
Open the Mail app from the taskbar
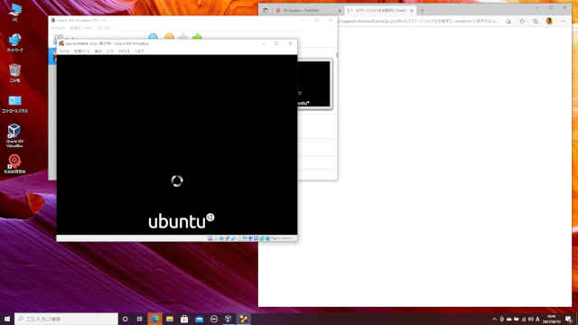point(199,319)
